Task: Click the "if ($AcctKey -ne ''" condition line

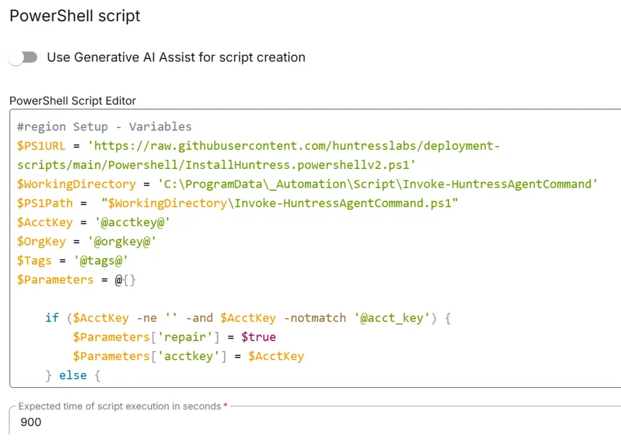Action: pos(248,317)
